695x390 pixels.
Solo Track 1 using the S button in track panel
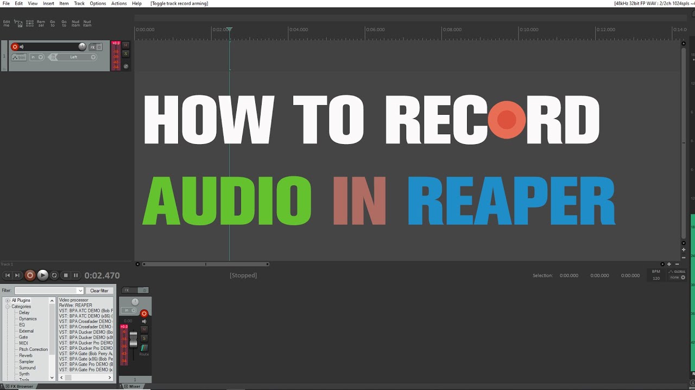click(x=126, y=54)
